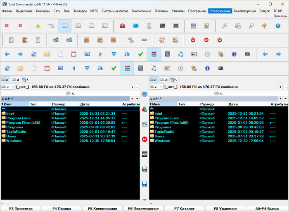Click the magnifying glass search icon
Viewport: 289px width, 212px height.
pos(251,26)
